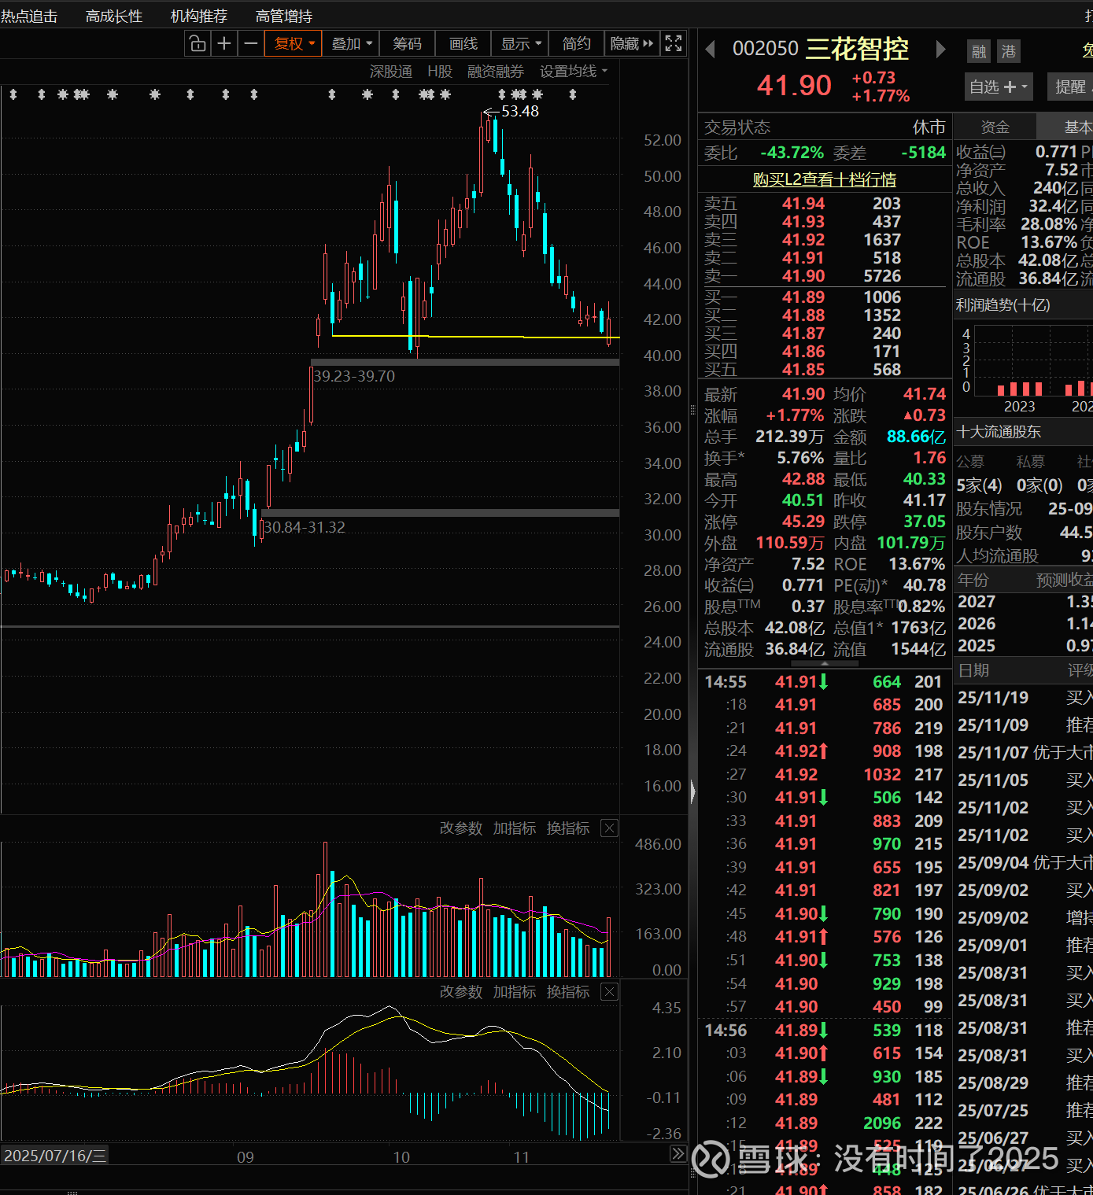Zoom in the K-line chart with plus

click(x=224, y=43)
